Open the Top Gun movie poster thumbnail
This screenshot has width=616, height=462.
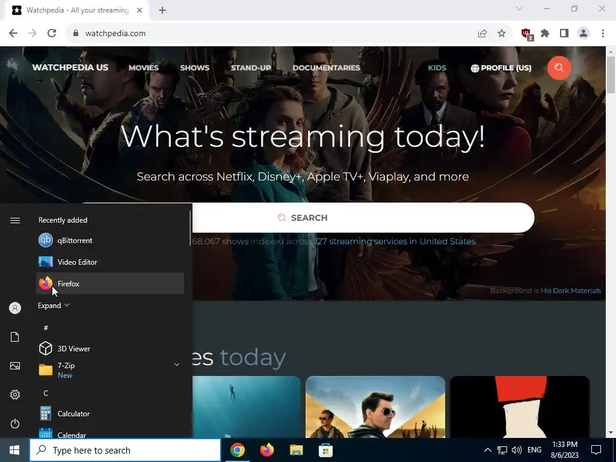(x=375, y=407)
